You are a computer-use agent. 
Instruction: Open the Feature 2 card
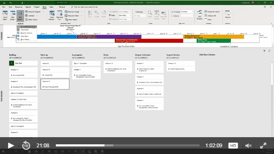pyautogui.click(x=55, y=63)
